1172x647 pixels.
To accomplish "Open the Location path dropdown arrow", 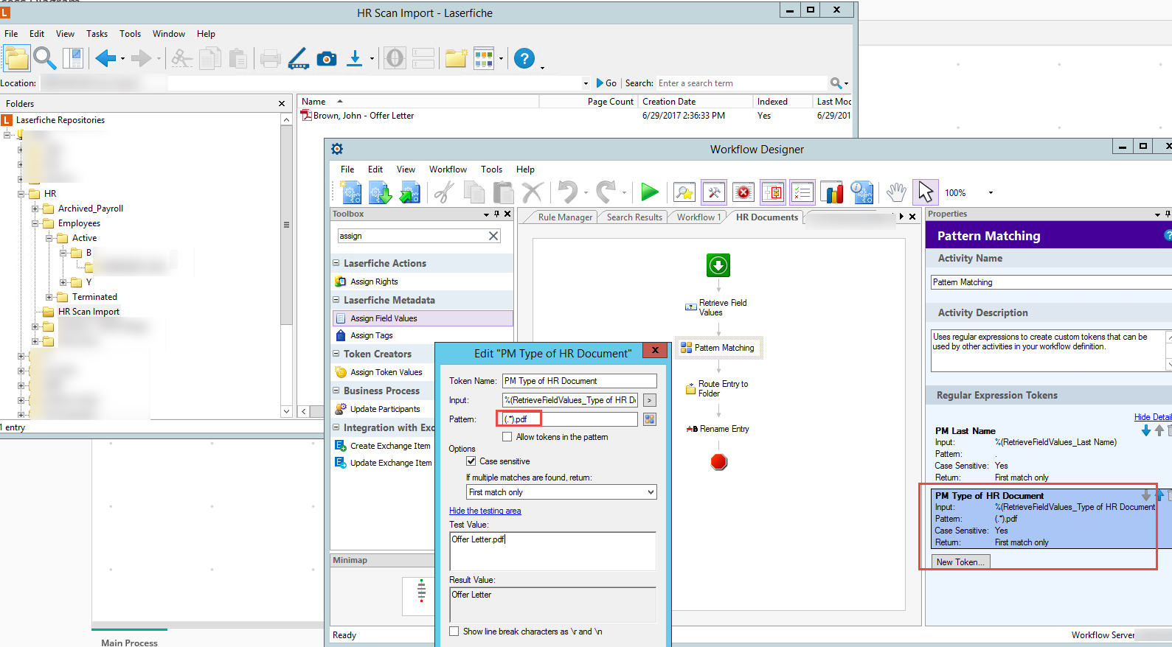I will [586, 83].
